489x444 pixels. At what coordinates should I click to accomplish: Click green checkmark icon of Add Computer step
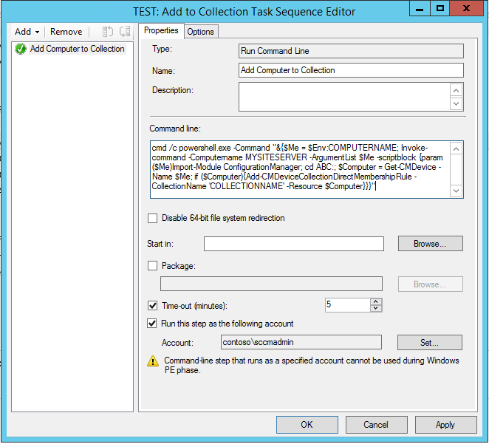(x=21, y=49)
